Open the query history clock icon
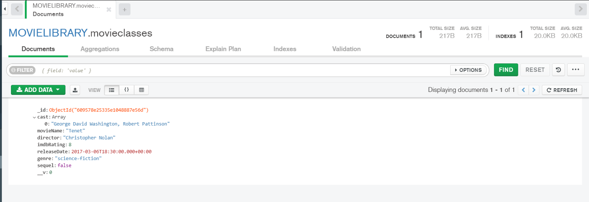The width and height of the screenshot is (589, 202). pyautogui.click(x=558, y=70)
